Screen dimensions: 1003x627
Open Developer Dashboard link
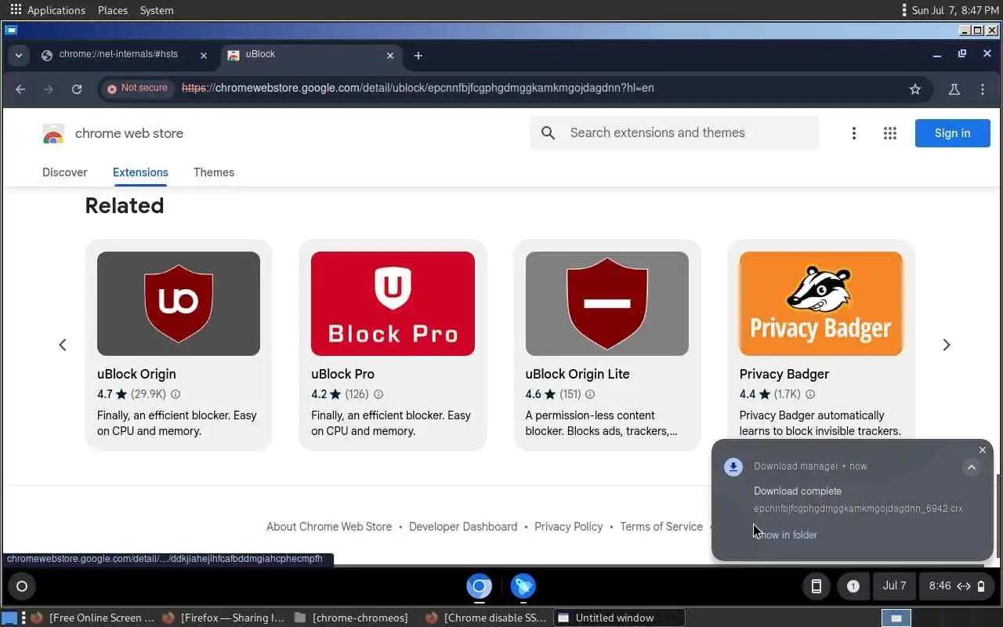click(x=463, y=527)
